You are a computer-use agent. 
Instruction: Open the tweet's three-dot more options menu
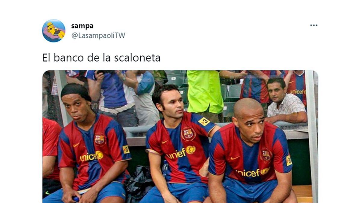tap(314, 25)
